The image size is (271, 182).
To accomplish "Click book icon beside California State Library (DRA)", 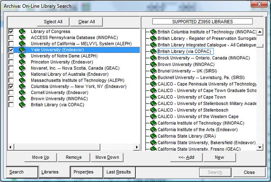I will [153, 136].
